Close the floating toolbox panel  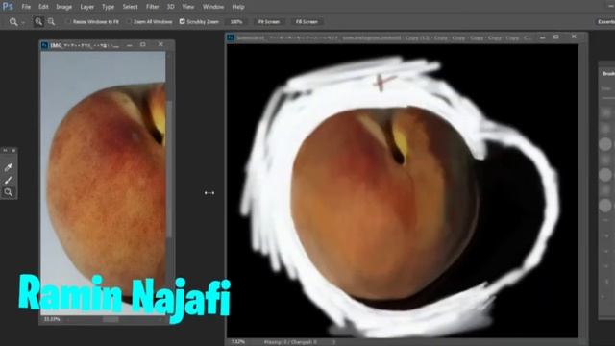[x=13, y=150]
